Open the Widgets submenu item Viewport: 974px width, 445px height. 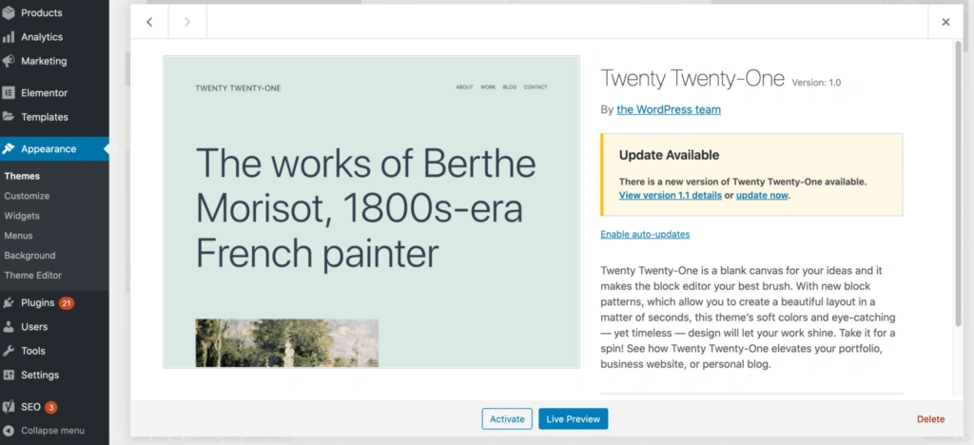pyautogui.click(x=22, y=216)
